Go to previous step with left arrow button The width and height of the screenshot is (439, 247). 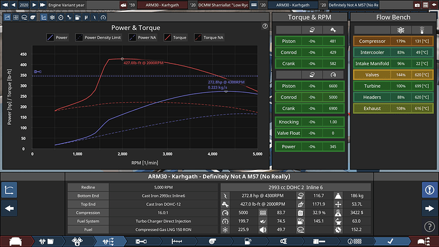(x=10, y=208)
